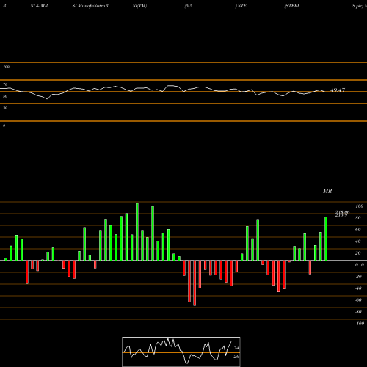
Task: Click the MR axis label -40
Action: (x=358, y=288)
